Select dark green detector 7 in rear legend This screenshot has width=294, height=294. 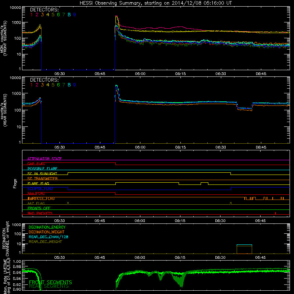[64, 85]
